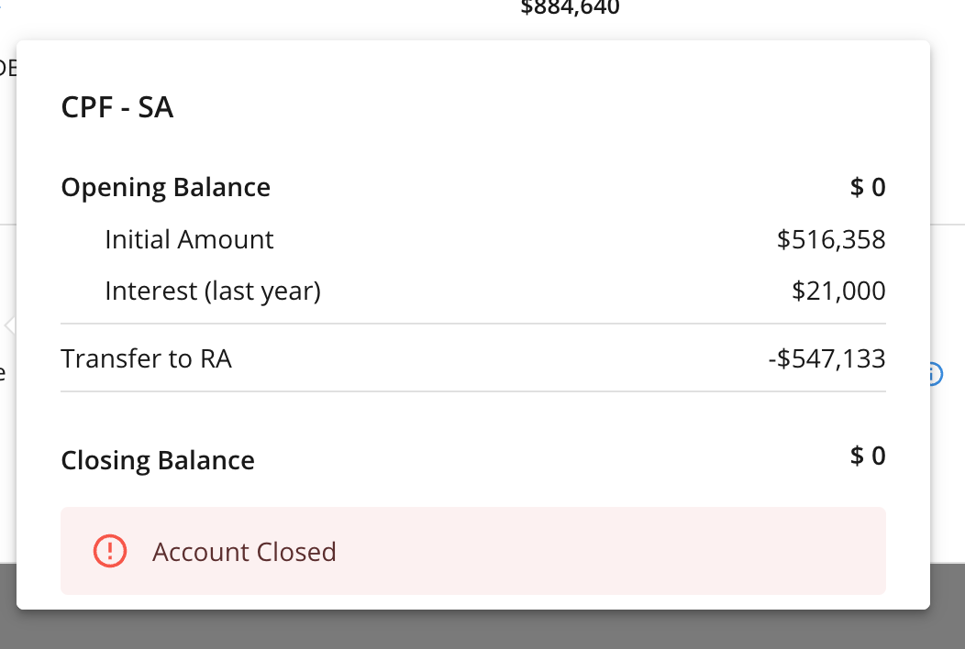Click the Transfer to RA row

click(x=146, y=357)
